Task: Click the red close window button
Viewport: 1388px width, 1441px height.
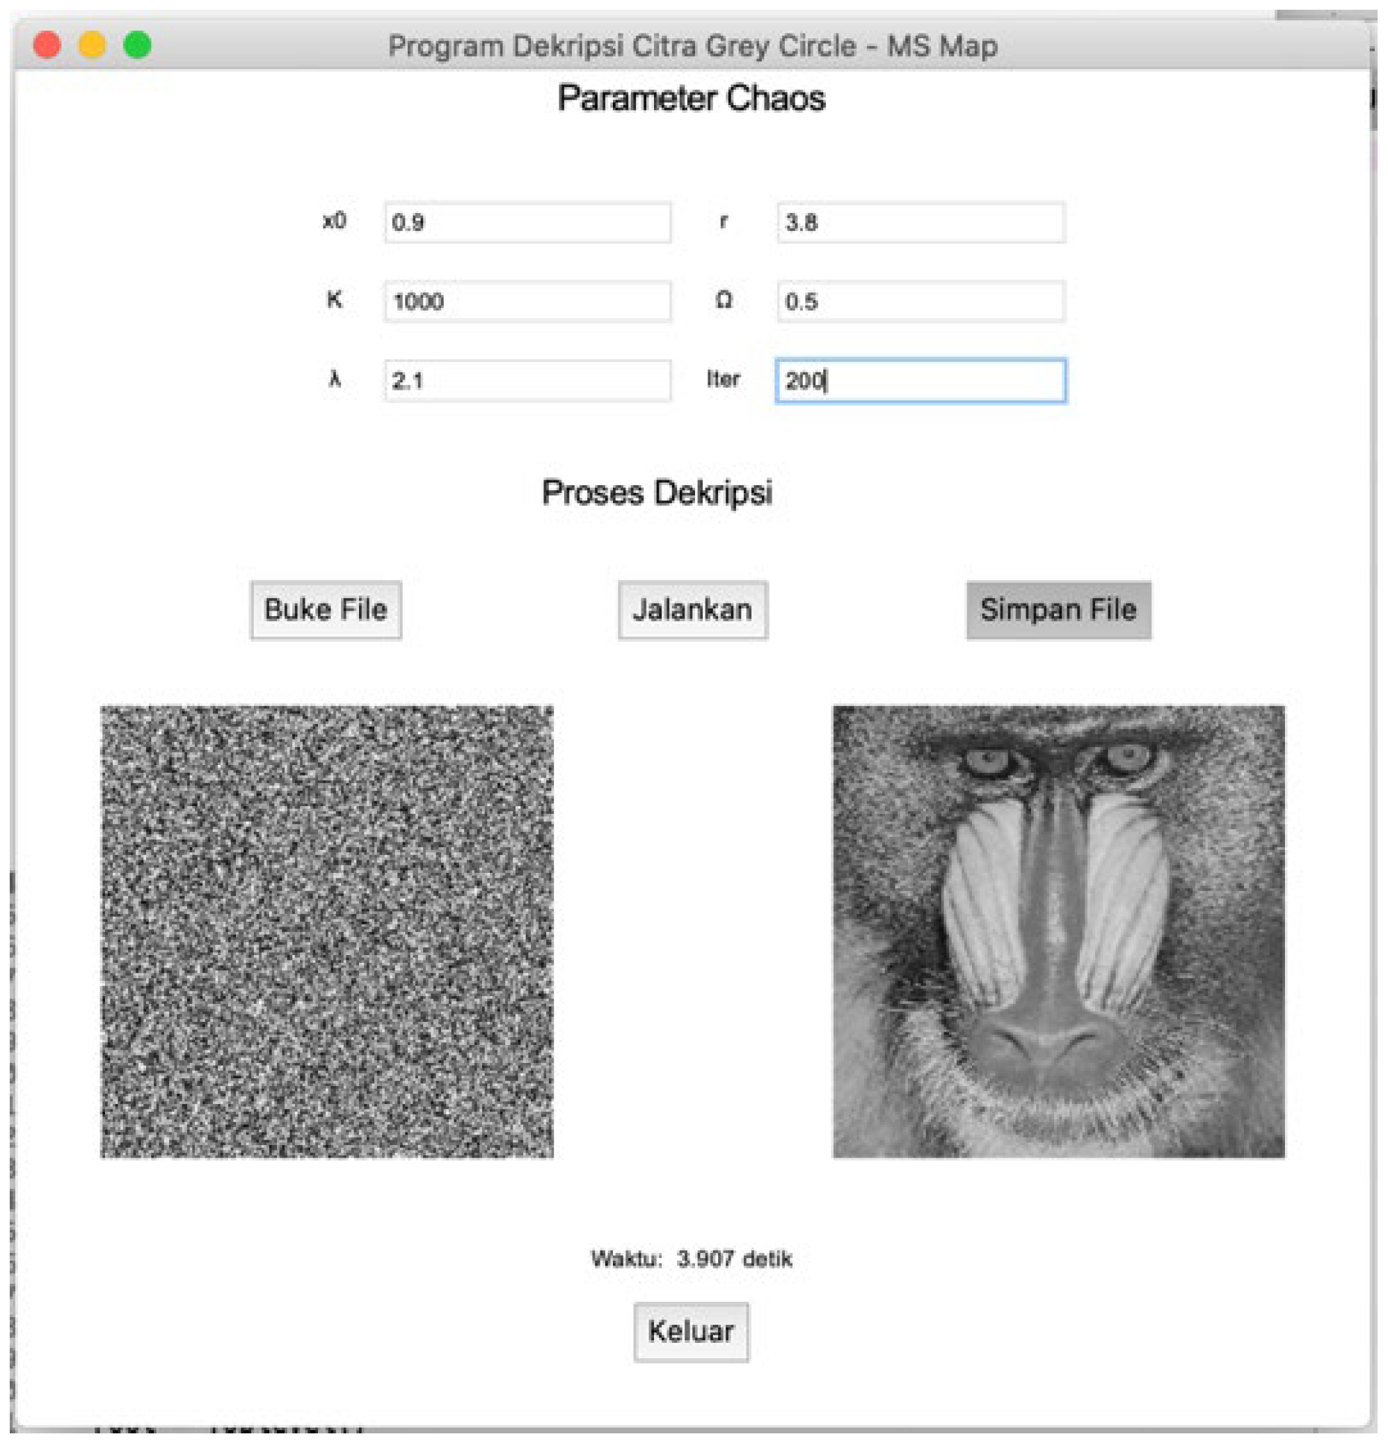Action: 47,45
